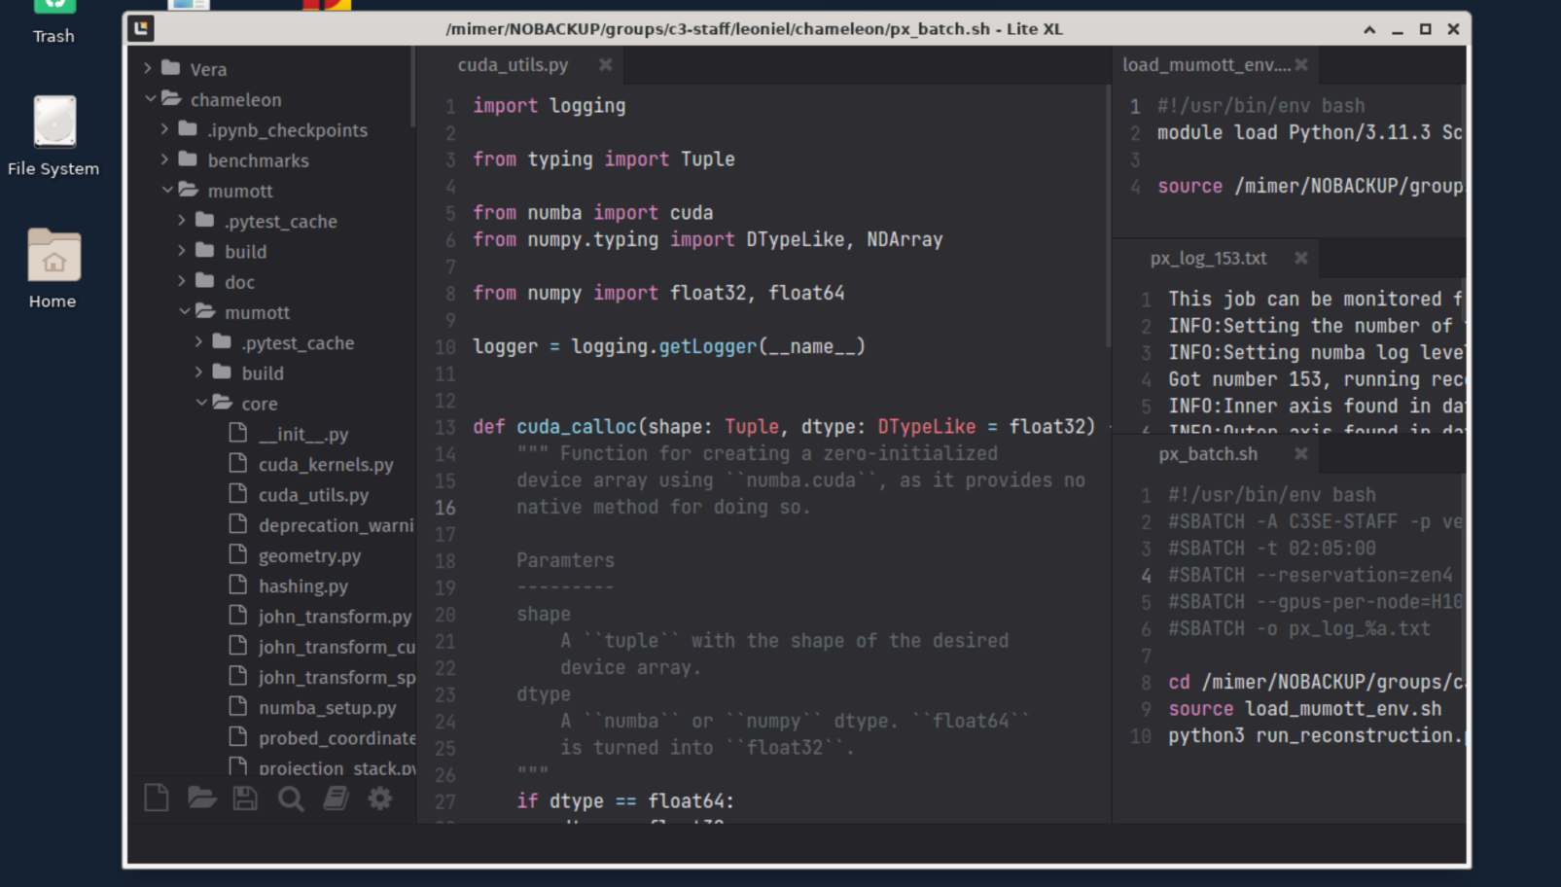The height and width of the screenshot is (887, 1561).
Task: Expand the benchmarks folder
Action: [164, 159]
